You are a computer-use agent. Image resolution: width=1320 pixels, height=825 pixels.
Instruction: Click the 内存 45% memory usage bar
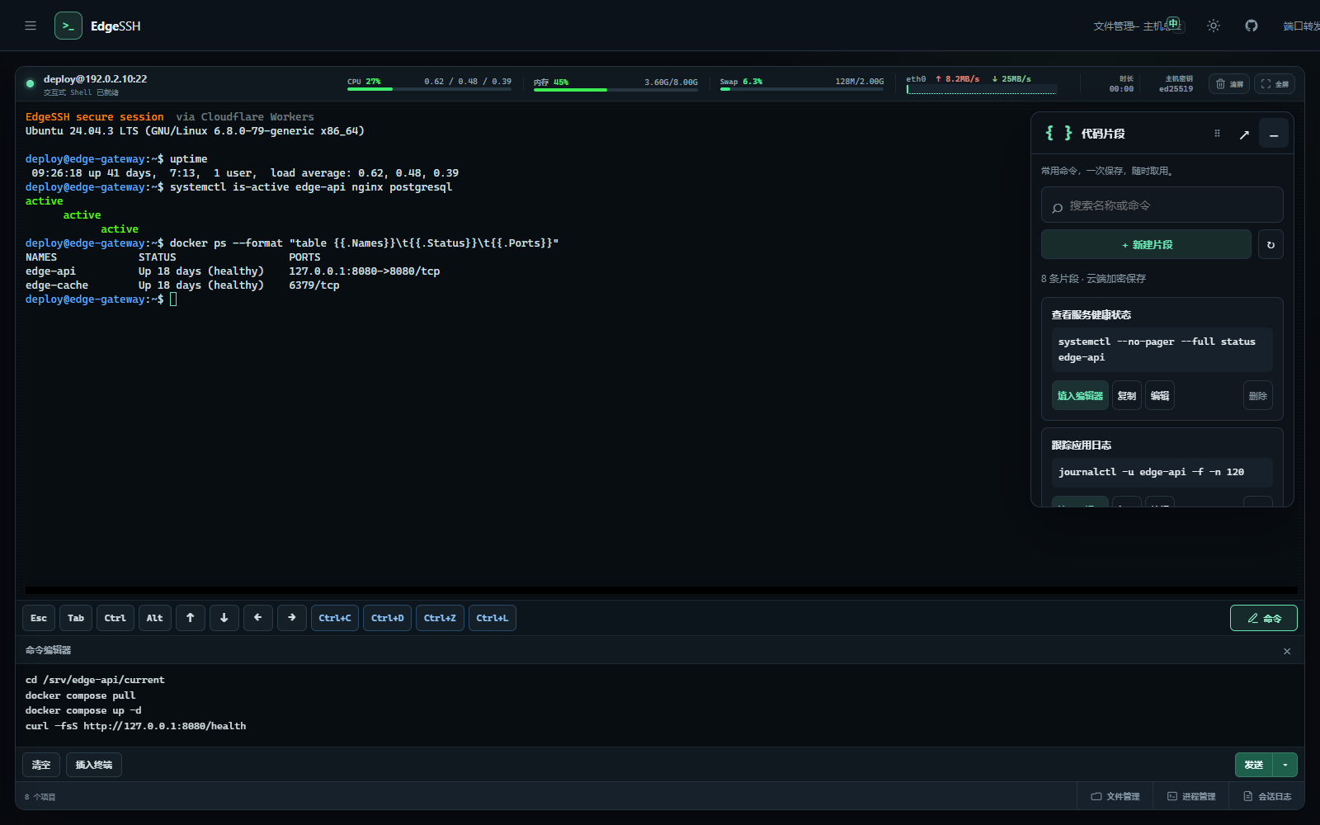pyautogui.click(x=615, y=89)
